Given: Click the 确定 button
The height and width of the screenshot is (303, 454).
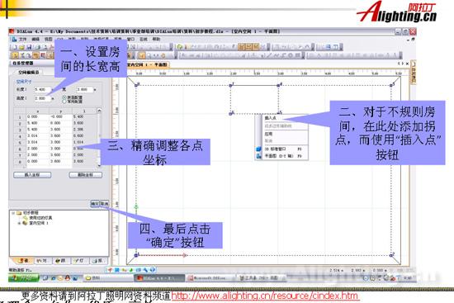Looking at the screenshot, I should [x=95, y=204].
